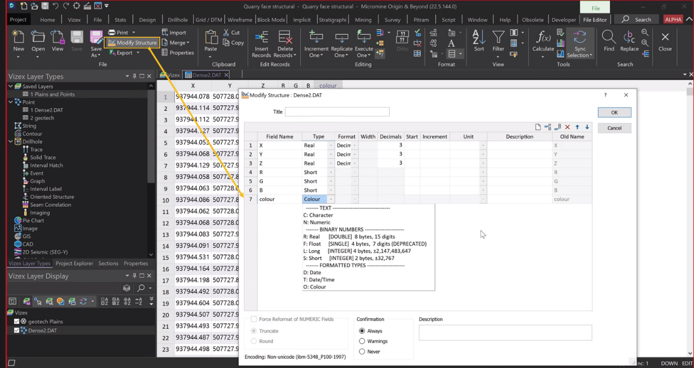The width and height of the screenshot is (694, 368).
Task: Collapse the Drillhole tree node
Action: coord(11,141)
